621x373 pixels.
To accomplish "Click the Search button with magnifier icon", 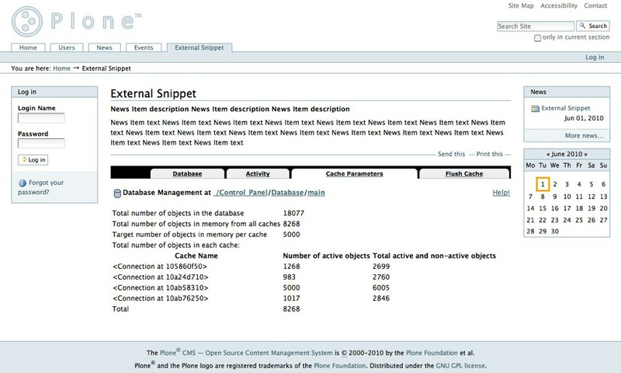I will pos(593,26).
